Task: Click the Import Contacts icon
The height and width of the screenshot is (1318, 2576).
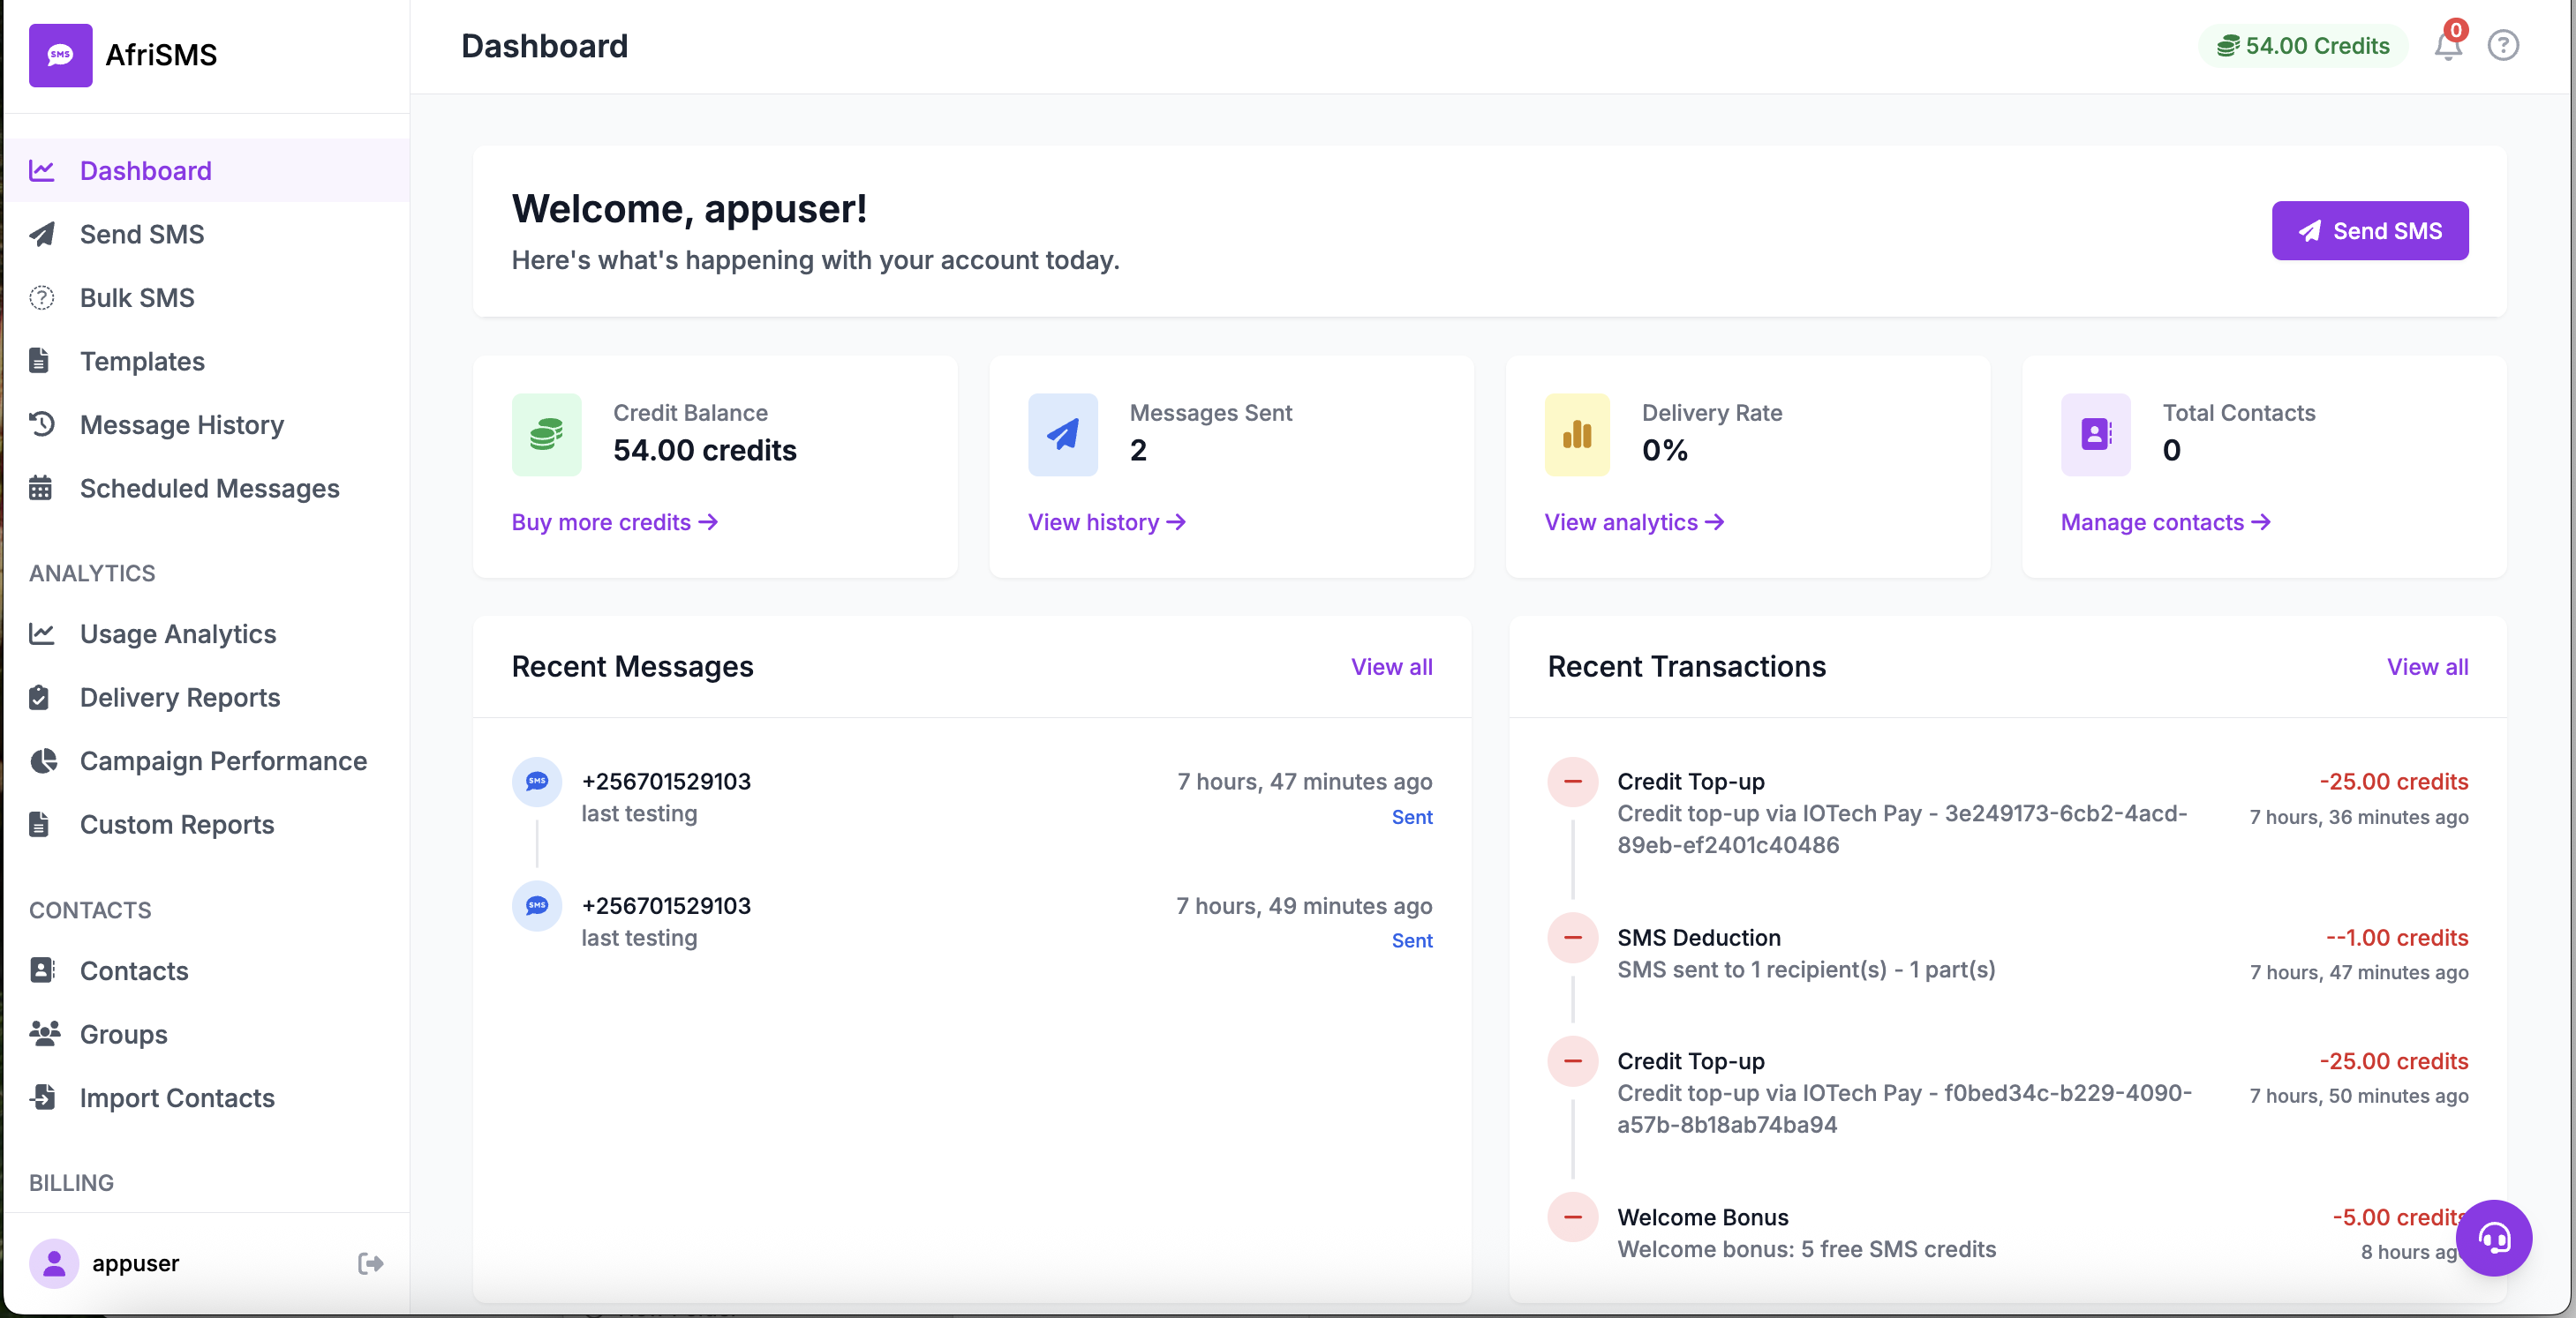Action: click(42, 1097)
